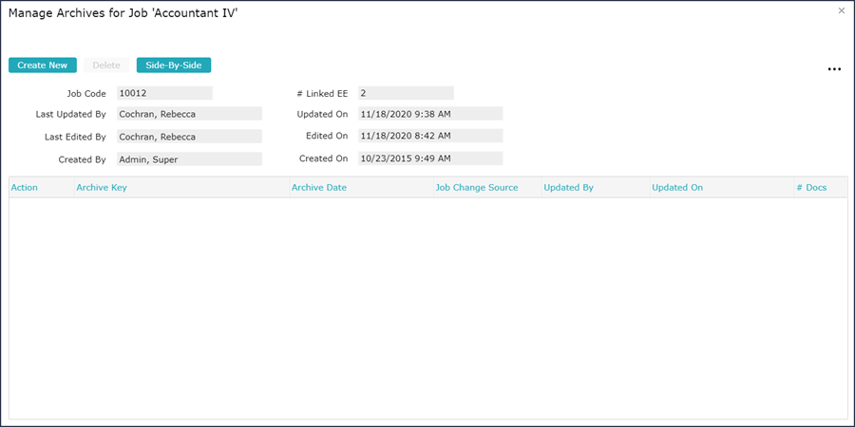This screenshot has width=855, height=427.
Task: Open the three-dot more options menu
Action: [x=834, y=69]
